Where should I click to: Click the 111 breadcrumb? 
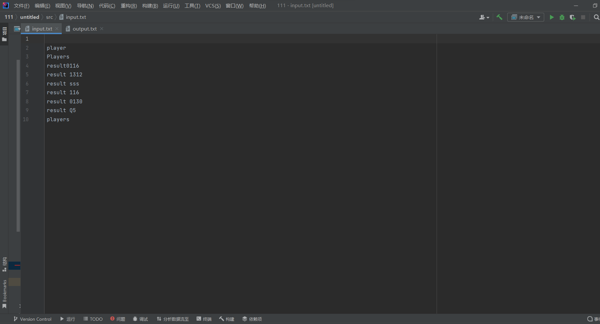pos(9,17)
